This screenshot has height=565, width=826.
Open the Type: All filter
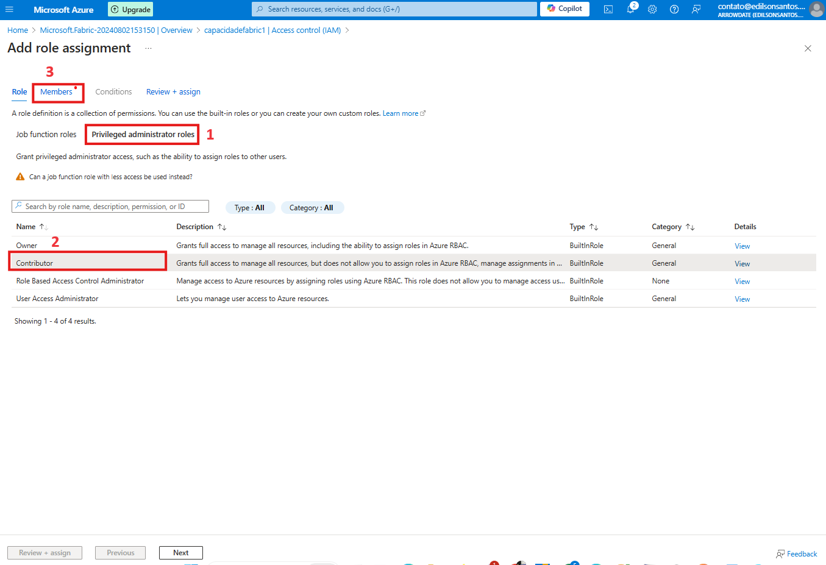pos(250,208)
